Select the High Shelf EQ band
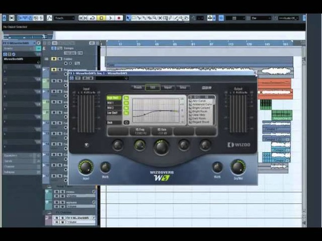 114,98
